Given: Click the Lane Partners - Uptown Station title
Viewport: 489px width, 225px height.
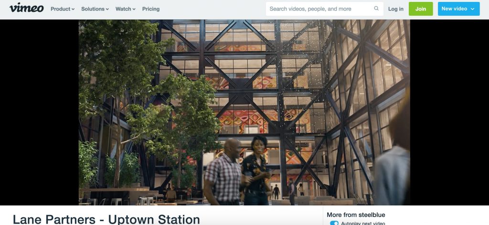Looking at the screenshot, I should [106, 219].
